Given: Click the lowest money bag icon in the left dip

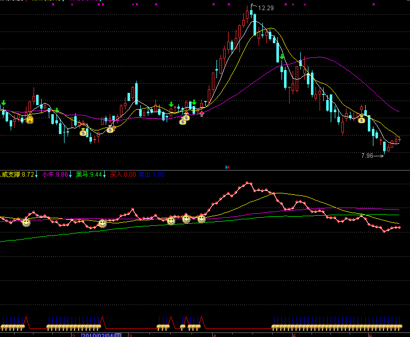Looking at the screenshot, I should pyautogui.click(x=83, y=133).
